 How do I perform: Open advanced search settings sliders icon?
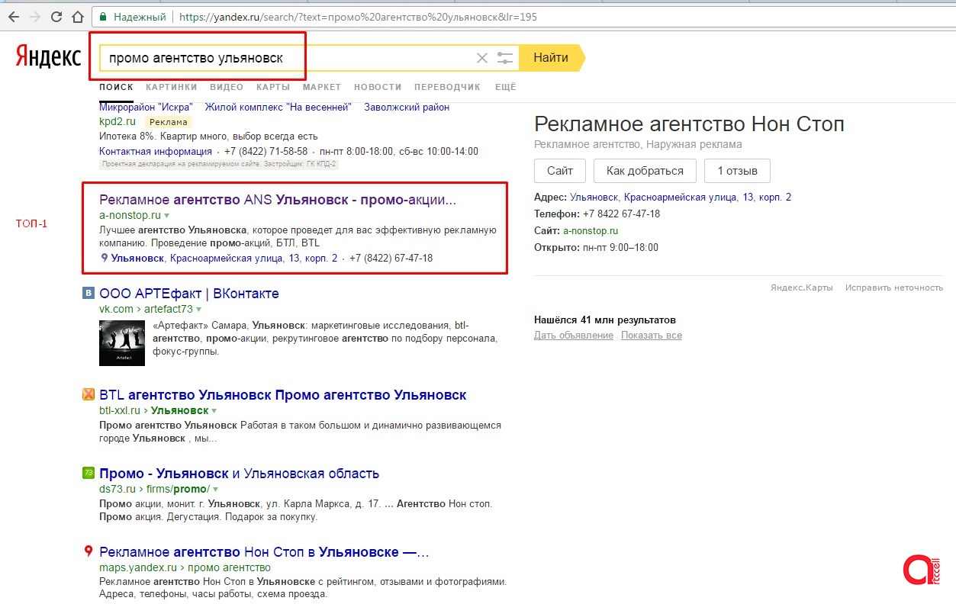pyautogui.click(x=504, y=58)
